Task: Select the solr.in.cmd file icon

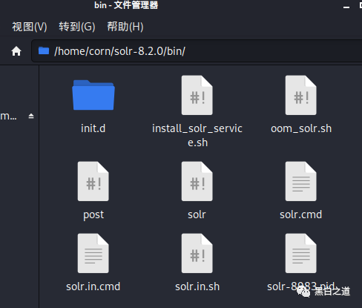Action: tap(93, 253)
